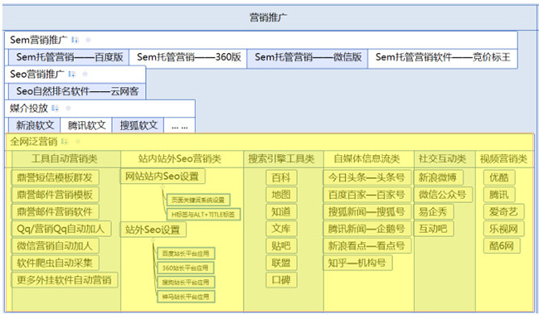Viewport: 539px width, 315px height.
Task: Click the sort icon beside Seo营销推广
Action: point(71,74)
